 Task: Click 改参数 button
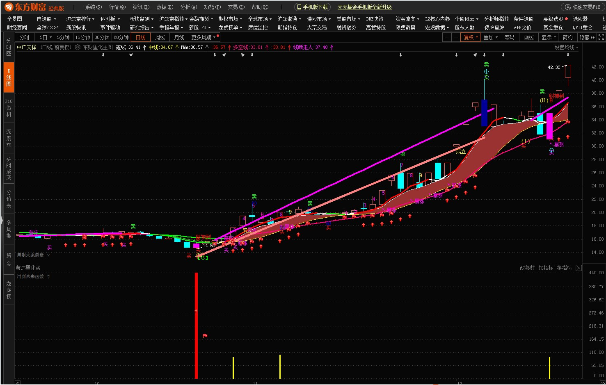(527, 268)
